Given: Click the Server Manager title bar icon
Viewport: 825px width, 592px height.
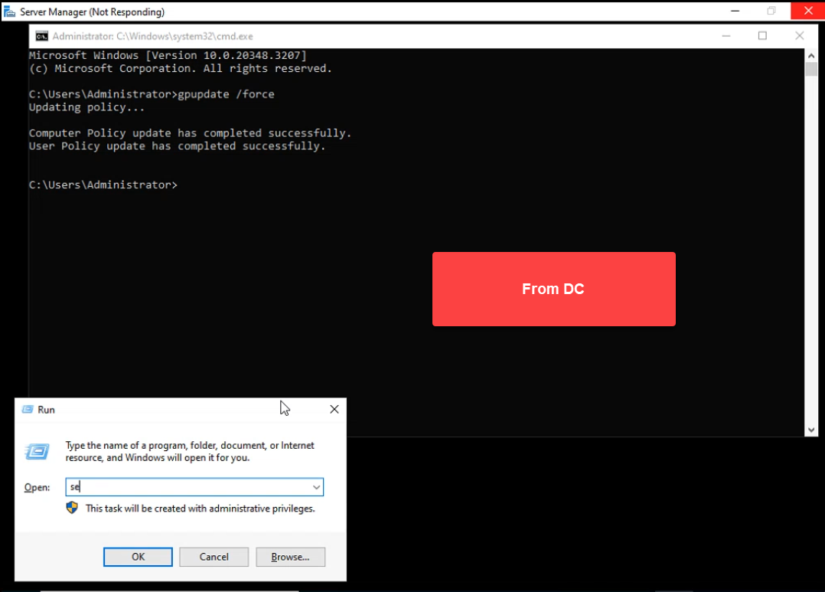Looking at the screenshot, I should (x=9, y=11).
